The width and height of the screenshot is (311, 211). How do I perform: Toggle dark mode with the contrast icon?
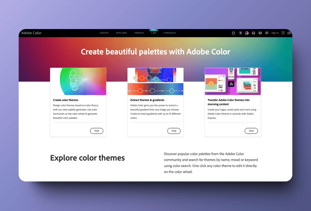click(x=240, y=33)
